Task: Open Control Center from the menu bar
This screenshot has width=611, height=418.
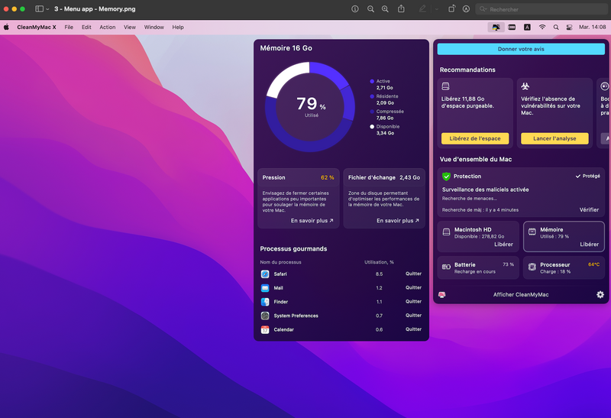Action: tap(569, 27)
